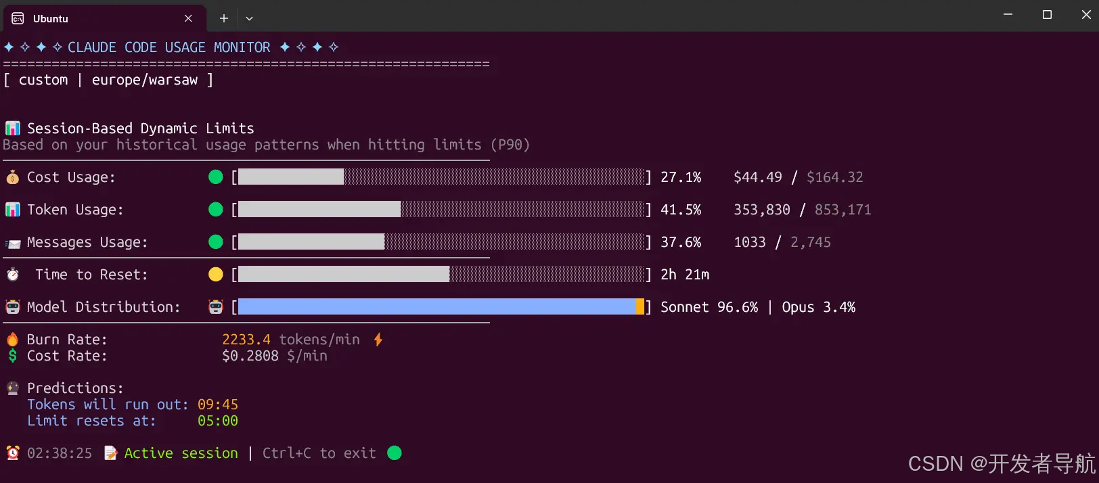Click the crystal ball Predictions icon

(12, 388)
